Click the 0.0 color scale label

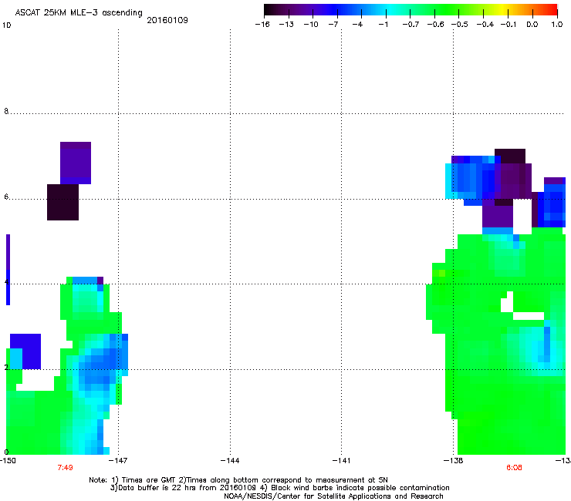coord(532,25)
